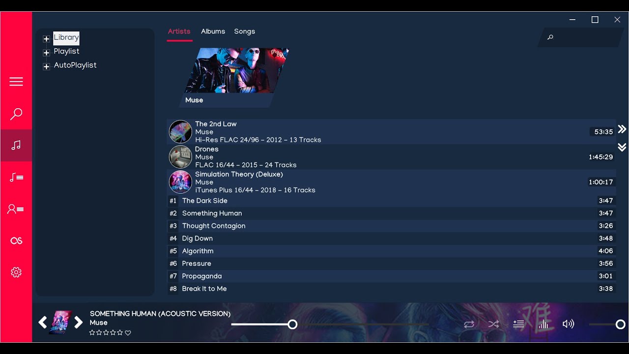The image size is (629, 354).
Task: Click the double right chevron icon
Action: [x=622, y=129]
